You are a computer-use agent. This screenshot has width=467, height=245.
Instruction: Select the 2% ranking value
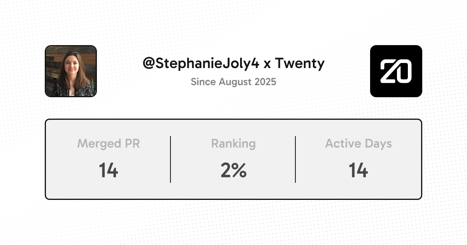click(233, 170)
